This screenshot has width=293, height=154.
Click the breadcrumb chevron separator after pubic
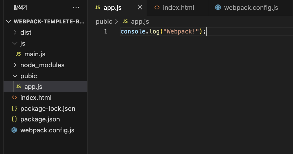point(116,21)
